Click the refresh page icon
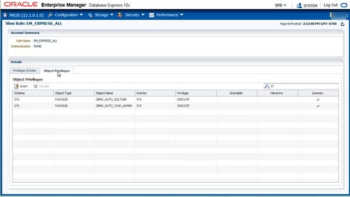 (342, 24)
